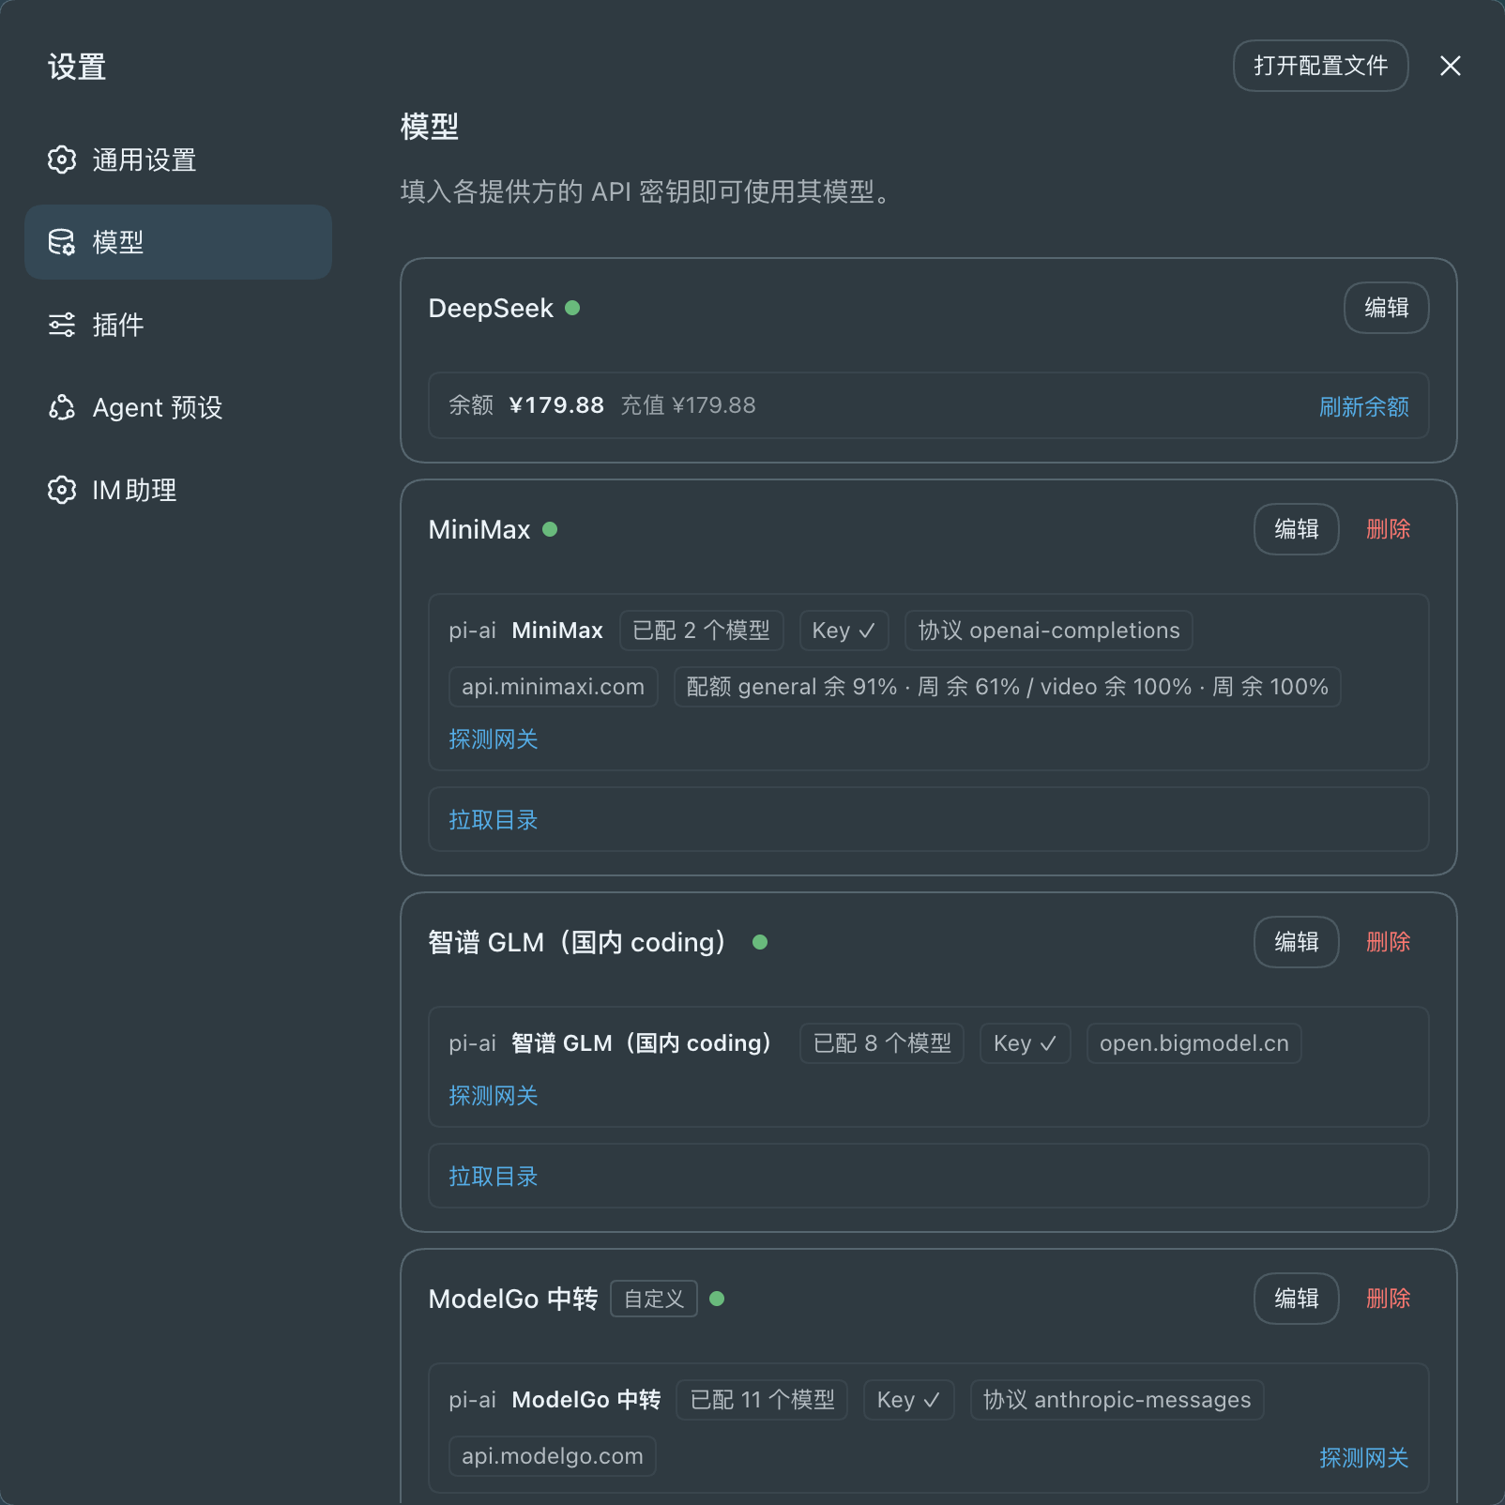Click the ModelGo 中转 card title
The width and height of the screenshot is (1505, 1505).
pyautogui.click(x=513, y=1299)
